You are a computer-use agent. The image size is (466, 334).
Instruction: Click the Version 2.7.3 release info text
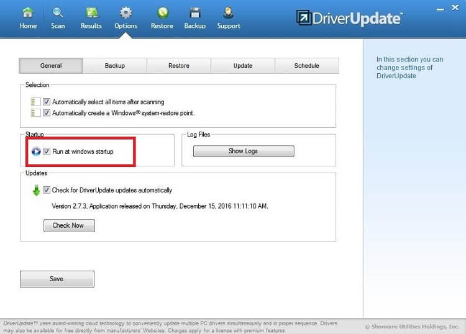click(160, 206)
